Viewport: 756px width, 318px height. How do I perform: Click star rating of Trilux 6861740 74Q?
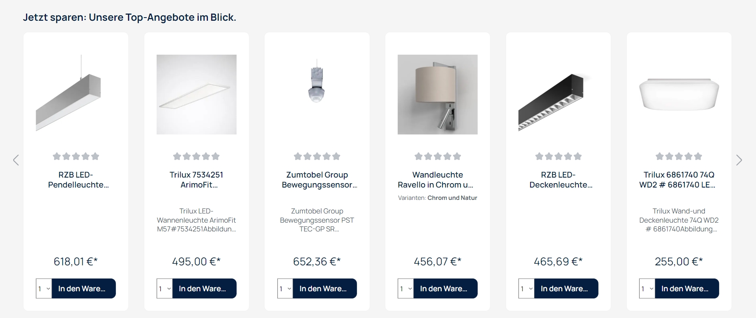click(679, 156)
